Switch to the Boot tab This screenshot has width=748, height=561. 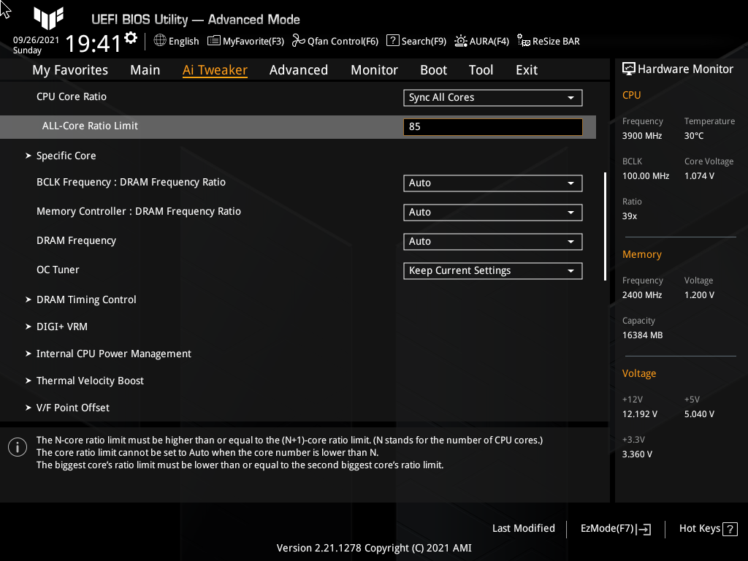pos(433,69)
